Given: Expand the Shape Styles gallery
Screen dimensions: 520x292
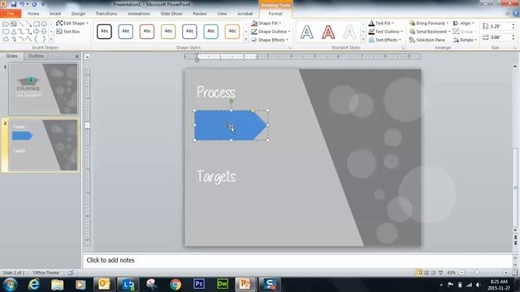Looking at the screenshot, I should (x=246, y=40).
